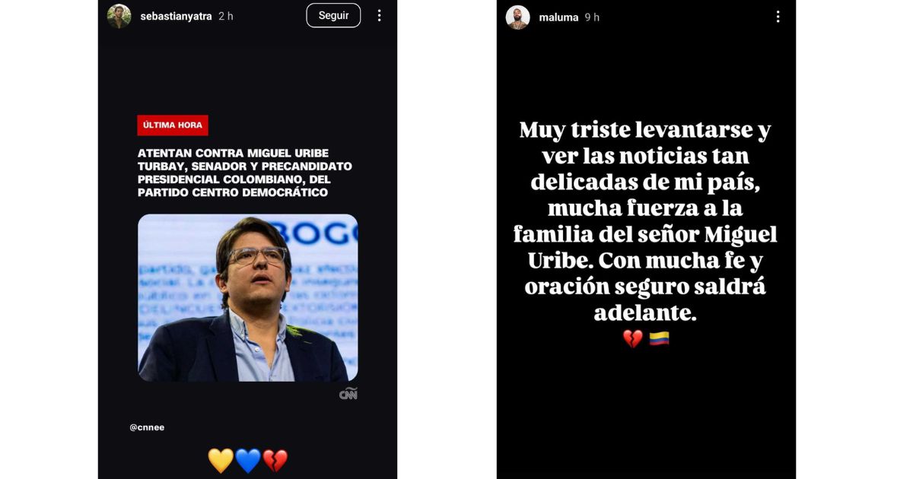Tap the blue heart emoji
Image resolution: width=913 pixels, height=479 pixels.
248,461
